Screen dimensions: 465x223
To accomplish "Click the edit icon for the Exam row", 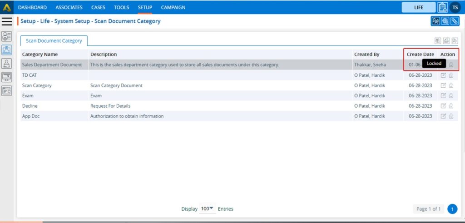I will 444,96.
